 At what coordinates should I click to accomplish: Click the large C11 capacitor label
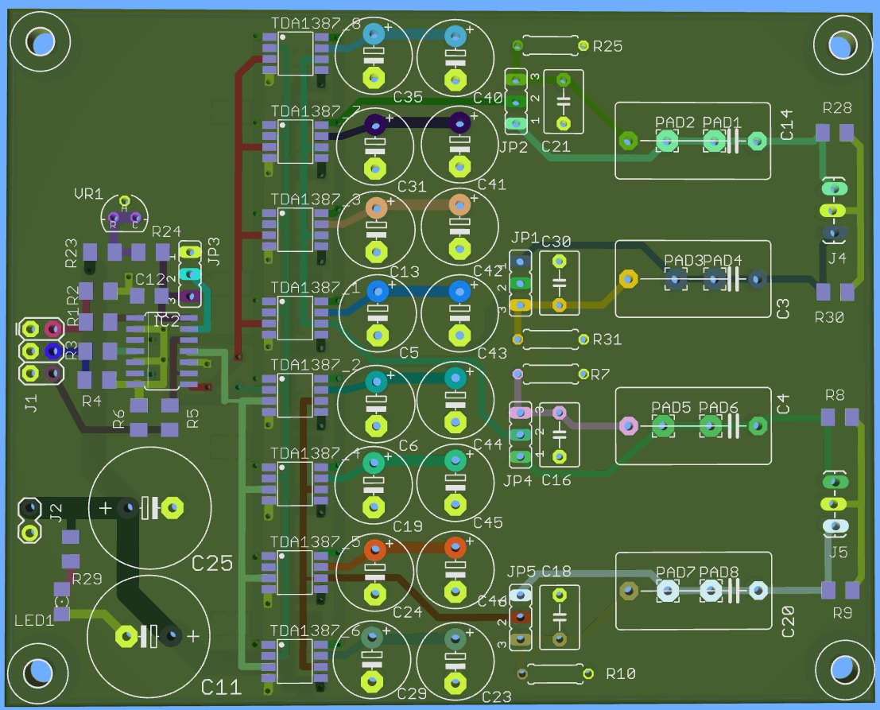coord(221,688)
